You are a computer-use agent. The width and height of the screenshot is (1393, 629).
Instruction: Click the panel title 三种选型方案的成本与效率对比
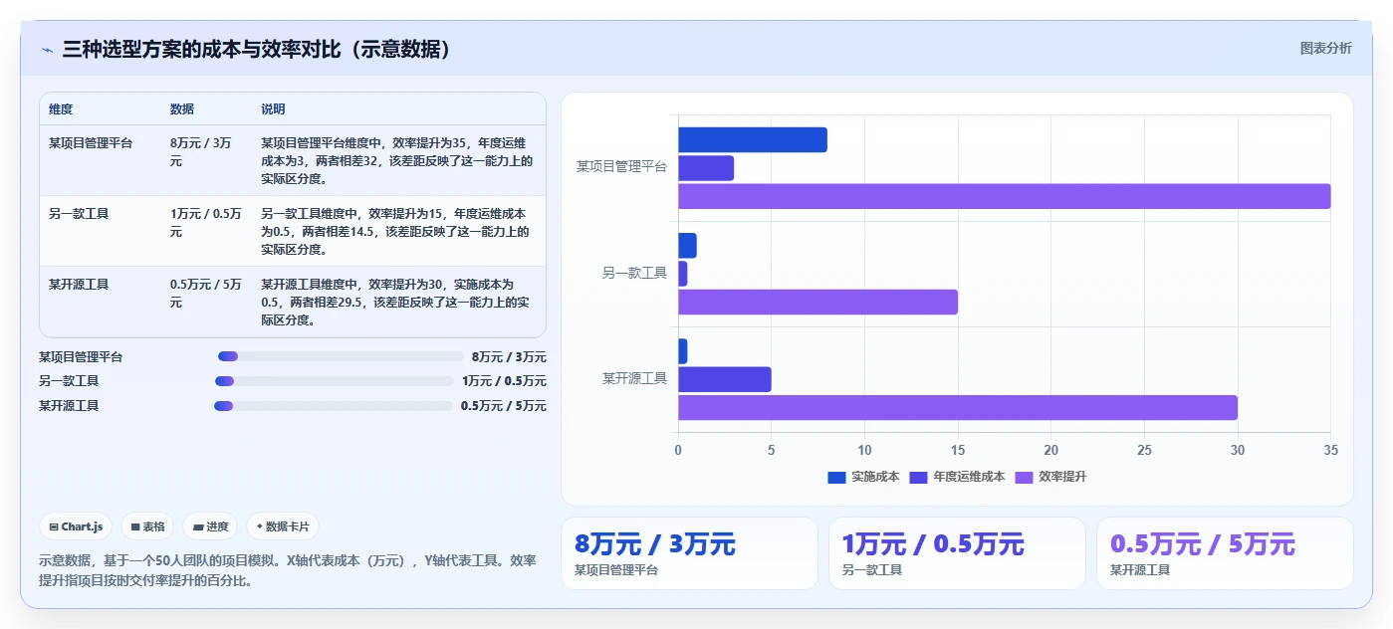[x=257, y=49]
